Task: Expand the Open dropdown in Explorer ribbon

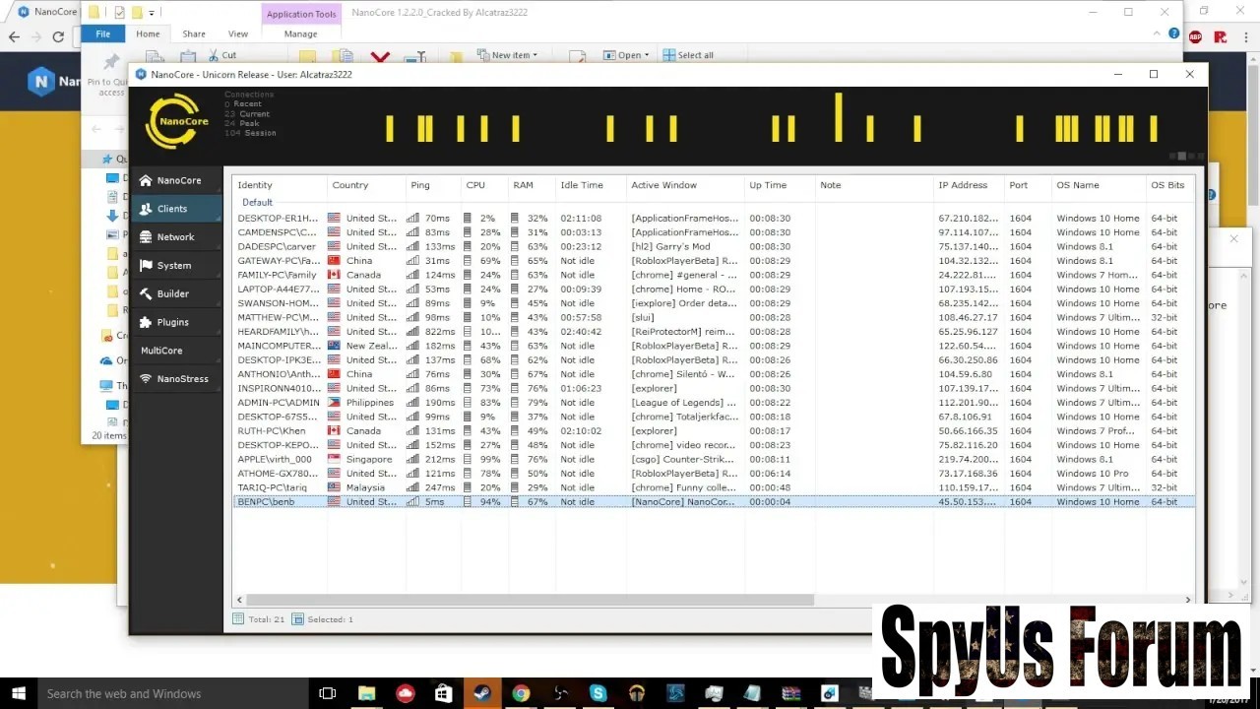Action: [626, 55]
